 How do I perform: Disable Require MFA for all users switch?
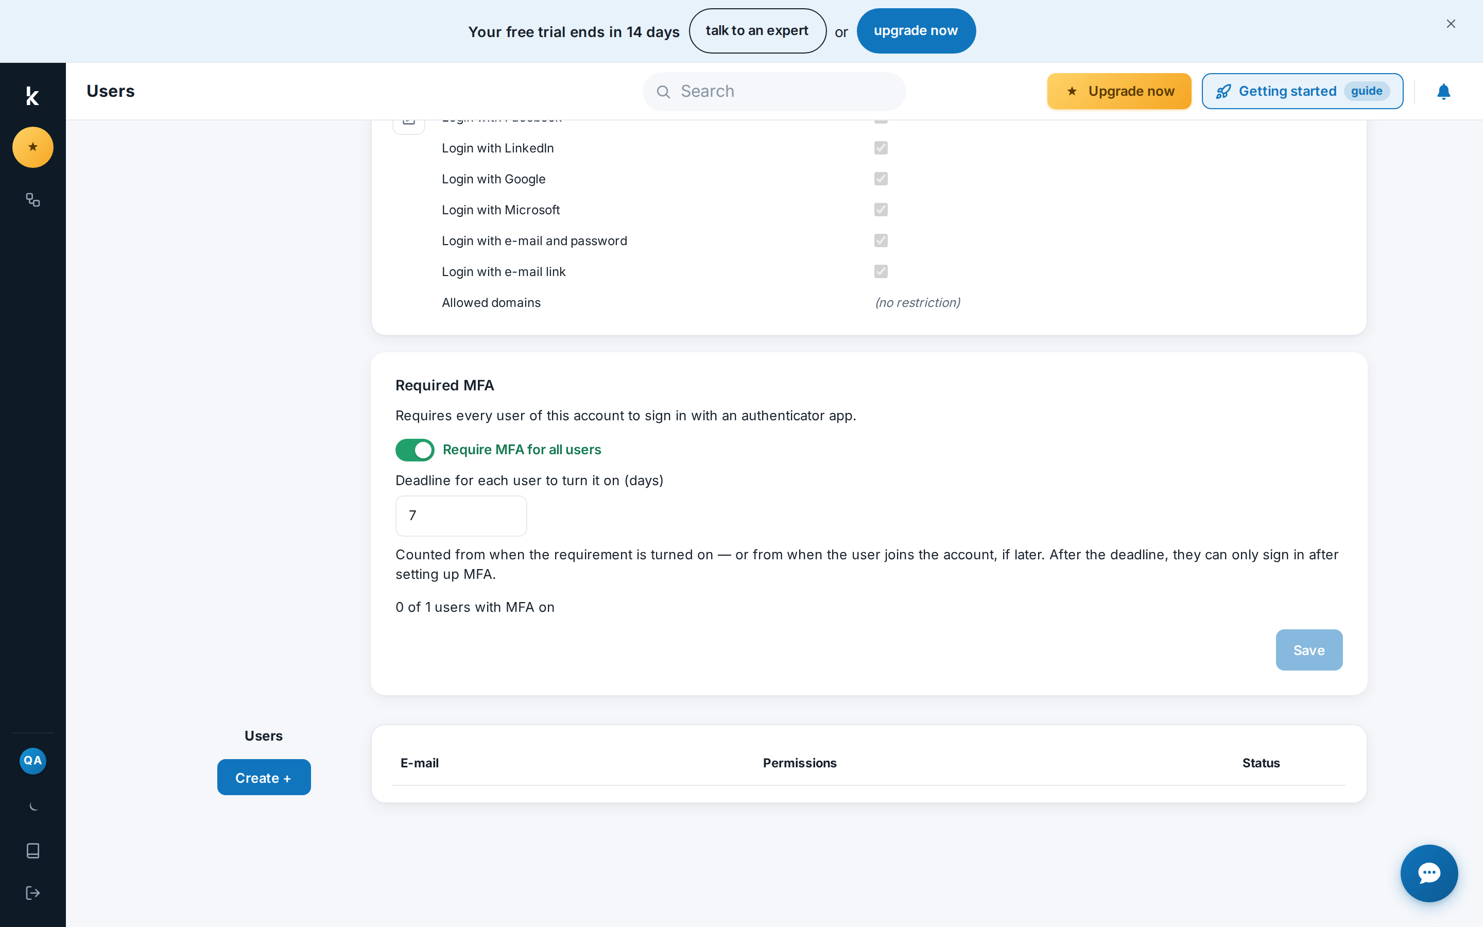tap(415, 450)
